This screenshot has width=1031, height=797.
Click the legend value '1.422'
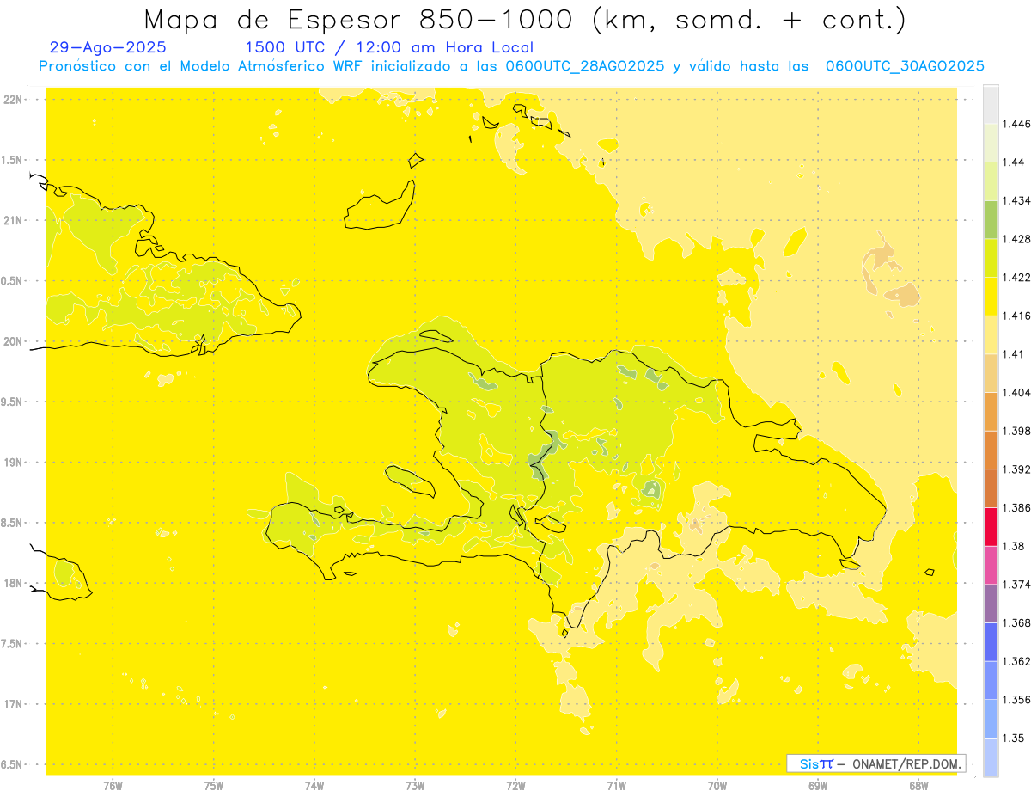click(x=1017, y=278)
